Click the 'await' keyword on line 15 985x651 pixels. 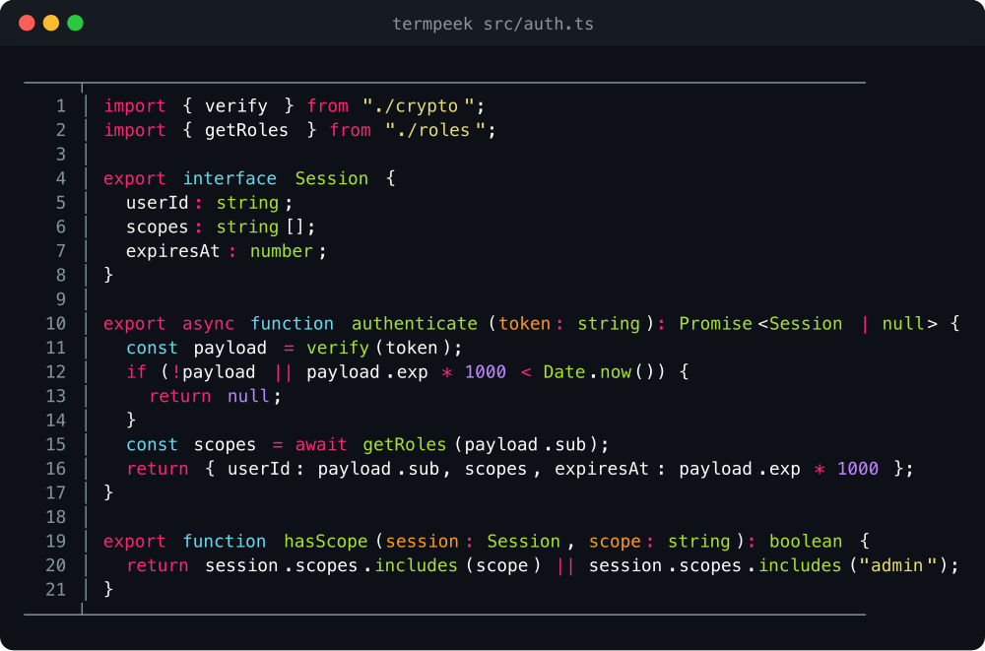(x=321, y=444)
